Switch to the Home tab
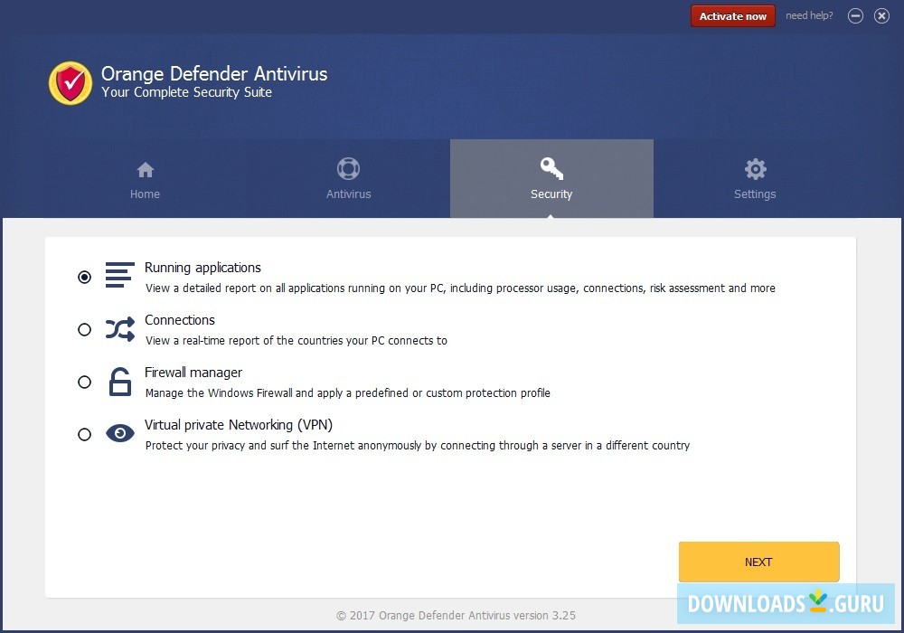This screenshot has width=904, height=633. pos(146,179)
